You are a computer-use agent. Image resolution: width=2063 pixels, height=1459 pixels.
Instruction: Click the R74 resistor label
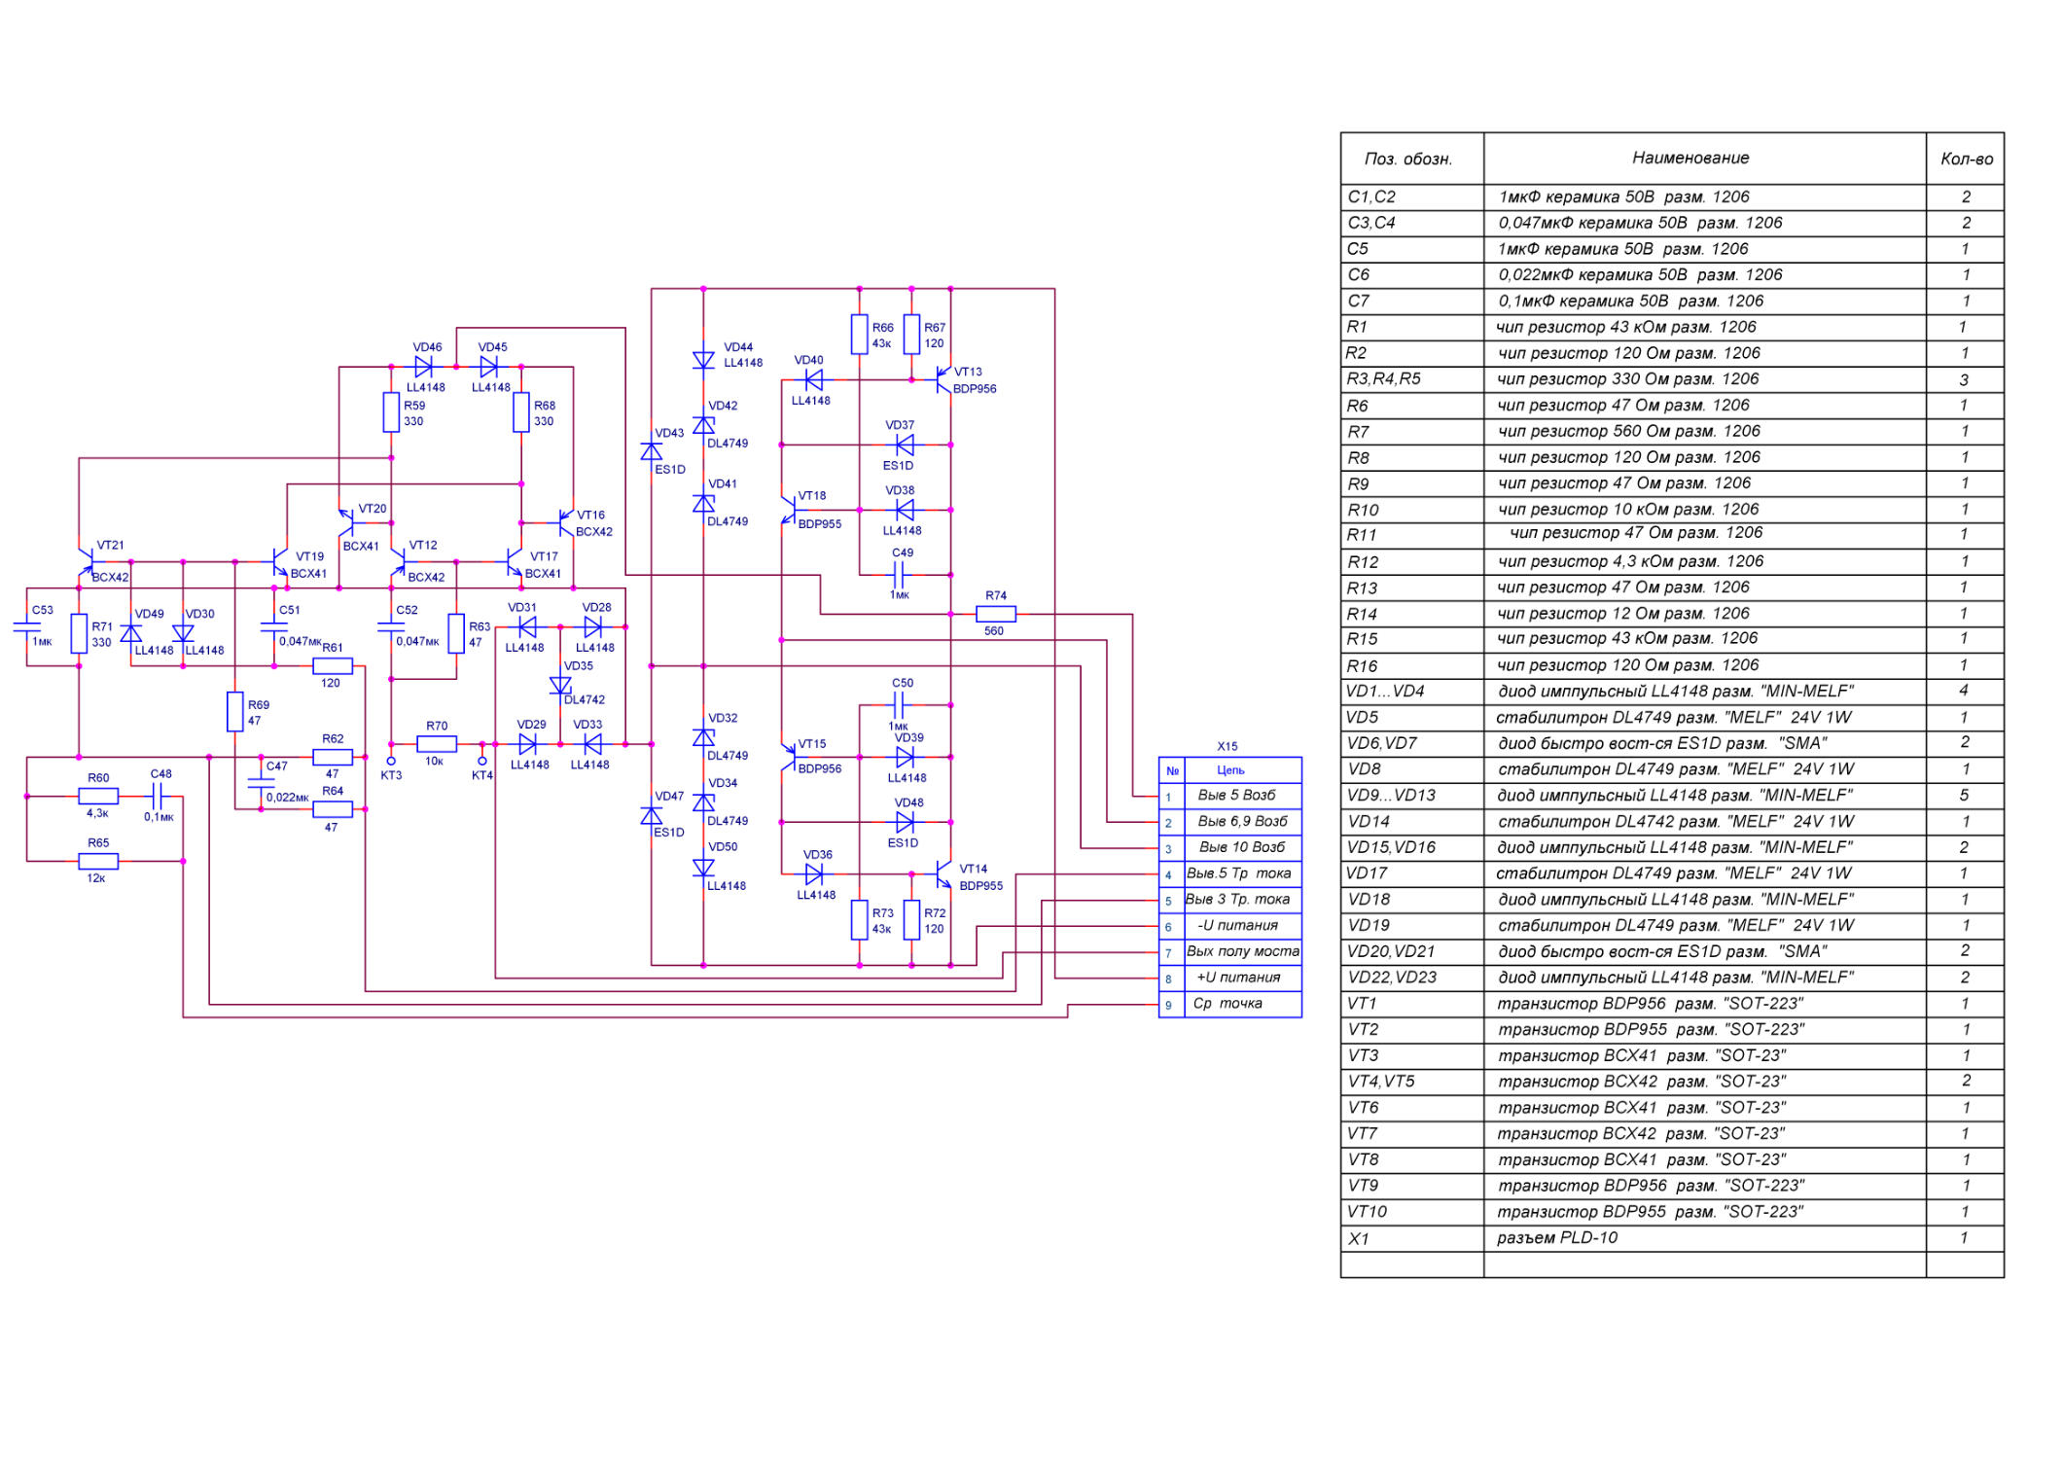click(996, 595)
